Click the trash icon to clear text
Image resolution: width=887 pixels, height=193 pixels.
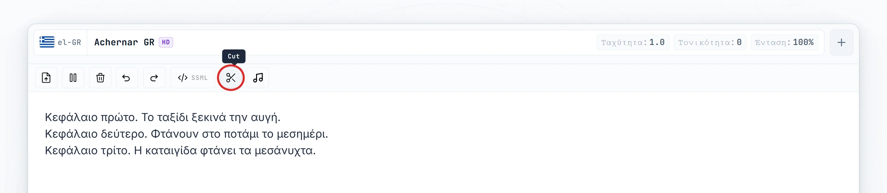100,78
